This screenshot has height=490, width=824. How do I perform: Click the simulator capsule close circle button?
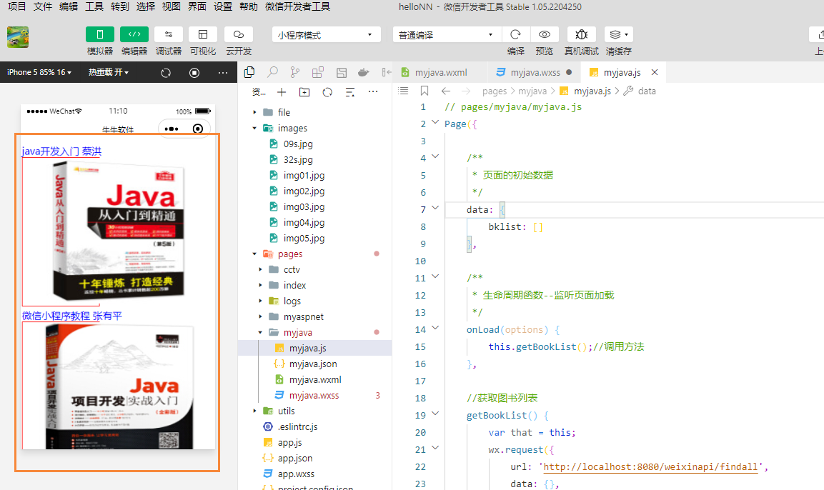[197, 129]
